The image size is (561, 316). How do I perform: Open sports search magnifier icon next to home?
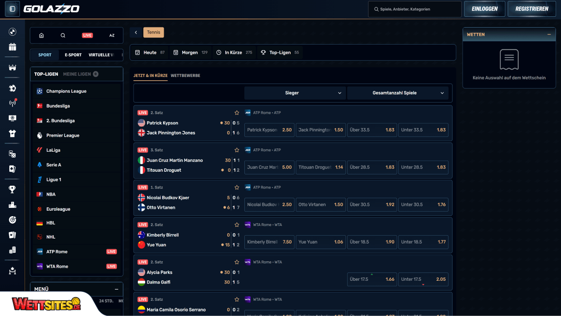(63, 35)
